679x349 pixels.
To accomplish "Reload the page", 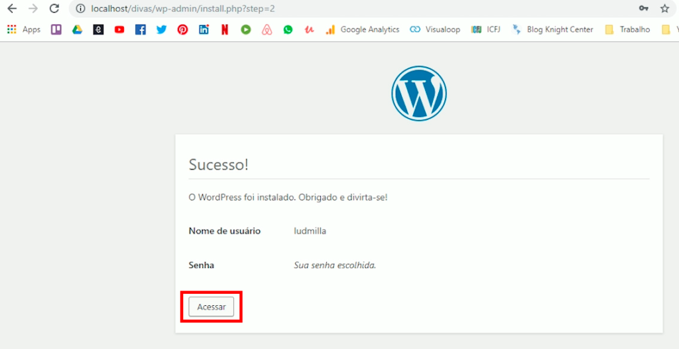I will pyautogui.click(x=54, y=9).
